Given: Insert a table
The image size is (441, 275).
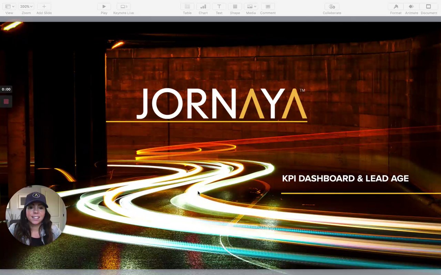Looking at the screenshot, I should tap(187, 7).
